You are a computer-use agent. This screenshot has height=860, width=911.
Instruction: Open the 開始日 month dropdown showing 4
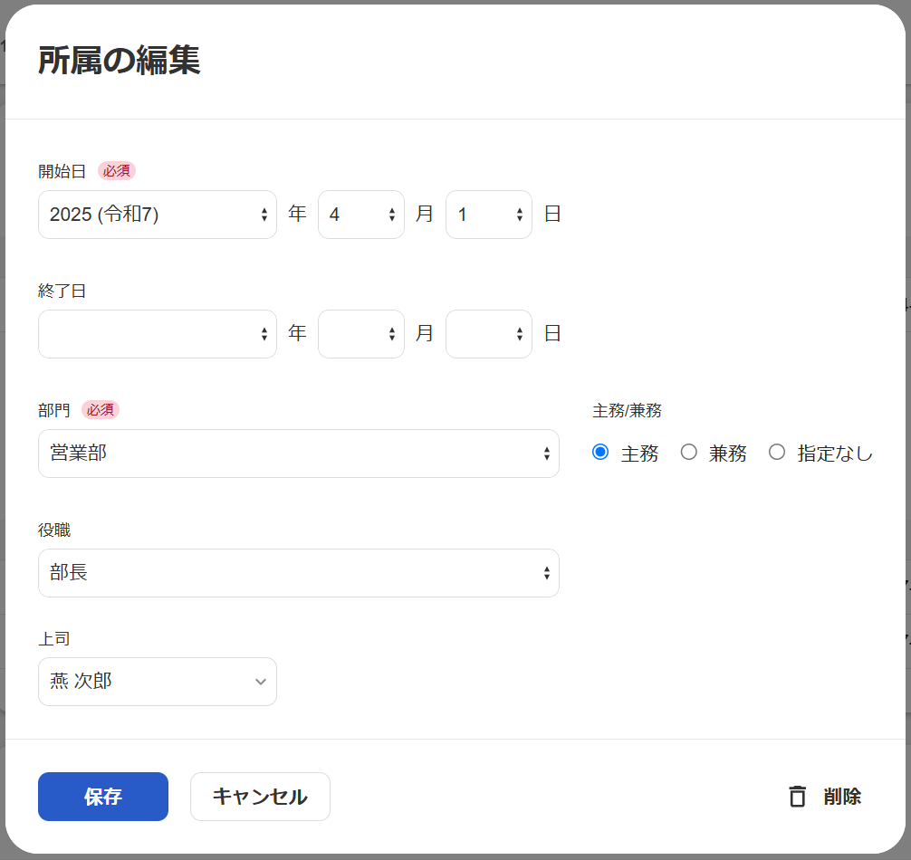360,215
